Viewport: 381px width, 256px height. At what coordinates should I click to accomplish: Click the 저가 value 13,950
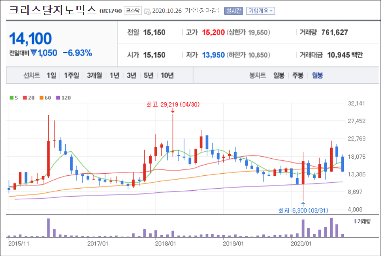point(213,55)
